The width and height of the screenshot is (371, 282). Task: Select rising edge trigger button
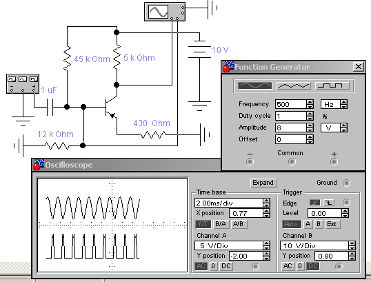[x=315, y=203]
